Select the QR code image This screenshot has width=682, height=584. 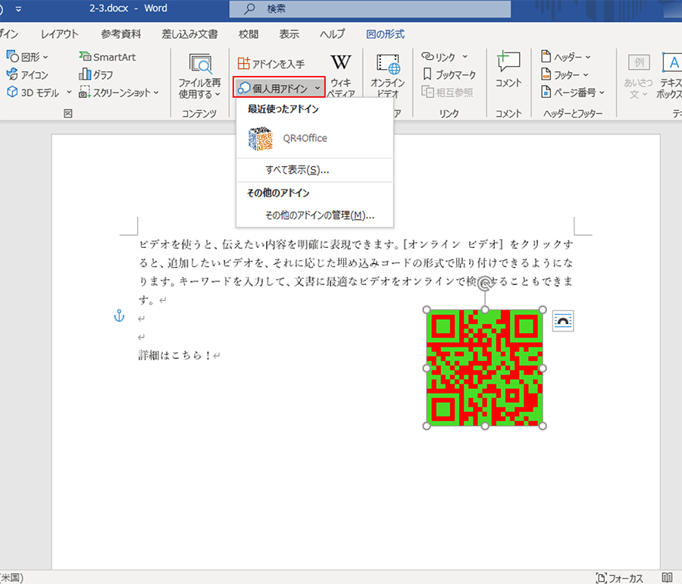click(484, 368)
